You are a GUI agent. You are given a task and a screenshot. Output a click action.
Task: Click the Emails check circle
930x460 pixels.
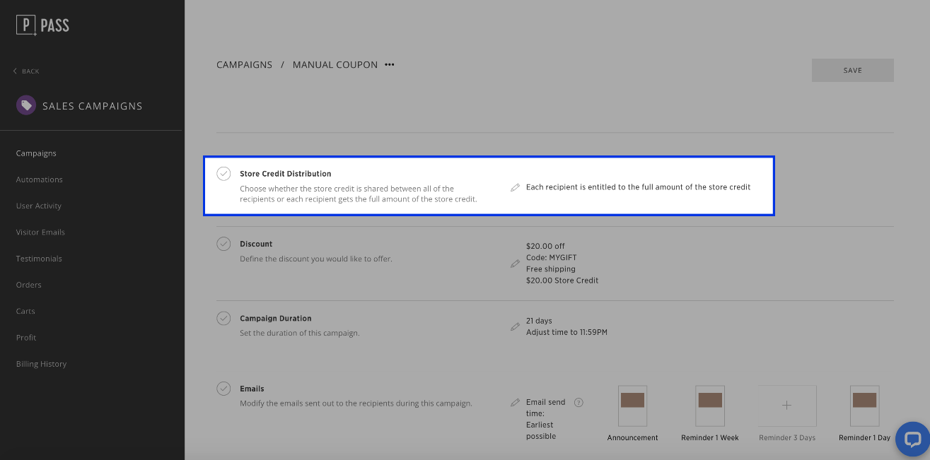point(223,389)
